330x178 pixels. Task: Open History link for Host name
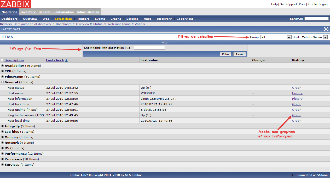tap(297, 93)
